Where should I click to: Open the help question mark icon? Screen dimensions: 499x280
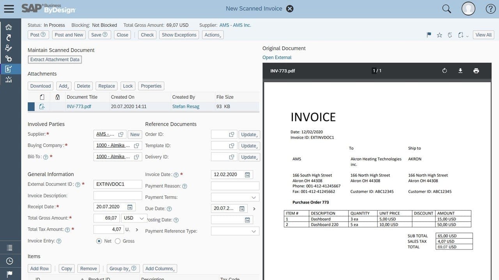(x=490, y=9)
